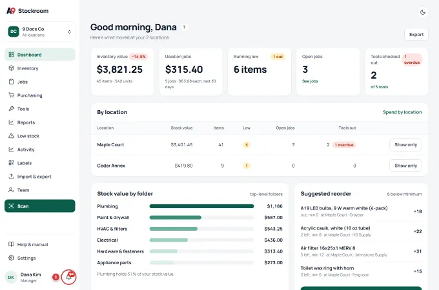Screen dimensions: 439x290
Task: Click the -14.5% inventory value badge
Action: coord(139,57)
